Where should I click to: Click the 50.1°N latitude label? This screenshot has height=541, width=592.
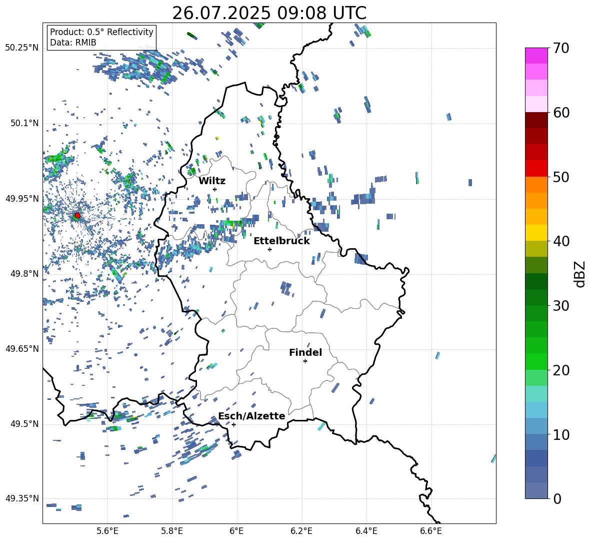pos(24,123)
